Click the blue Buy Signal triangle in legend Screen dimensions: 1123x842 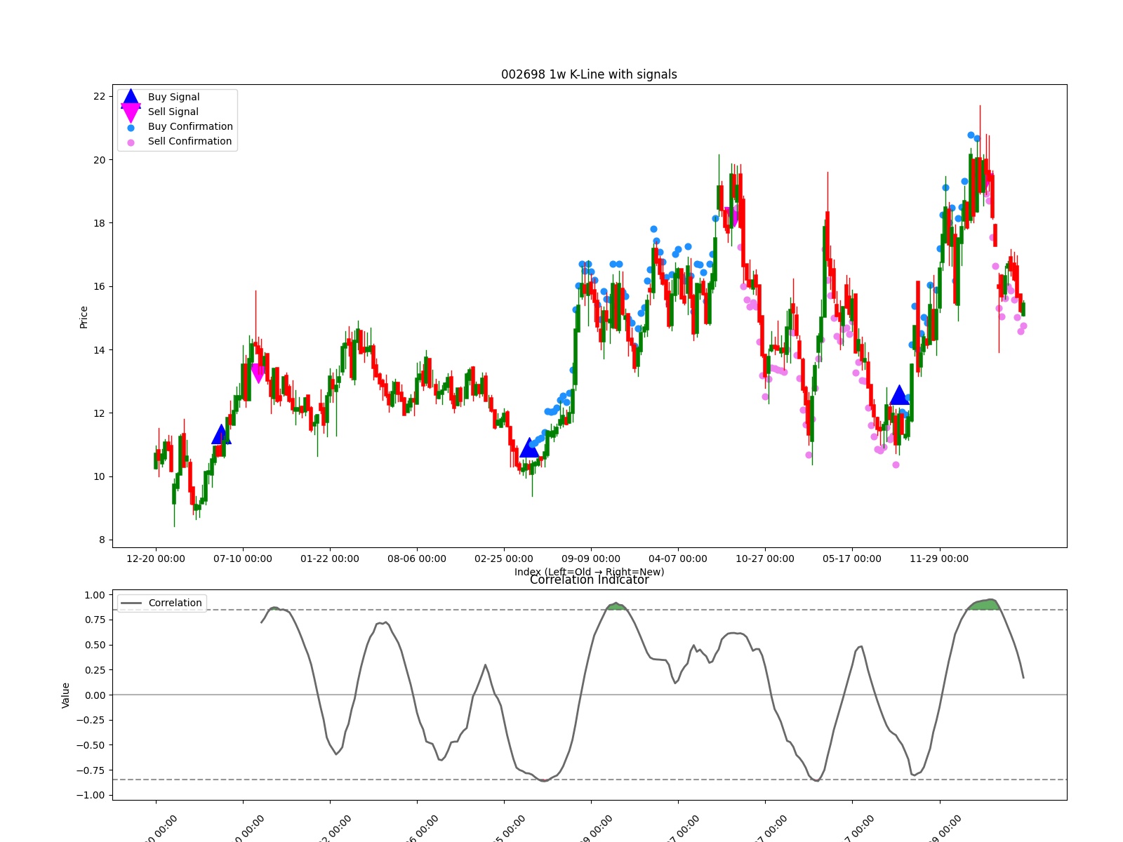pyautogui.click(x=131, y=98)
